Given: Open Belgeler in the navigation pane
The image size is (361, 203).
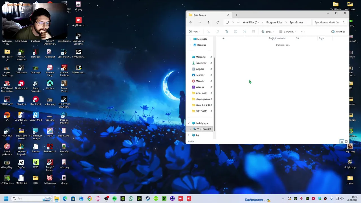Looking at the screenshot, I should pos(200,69).
